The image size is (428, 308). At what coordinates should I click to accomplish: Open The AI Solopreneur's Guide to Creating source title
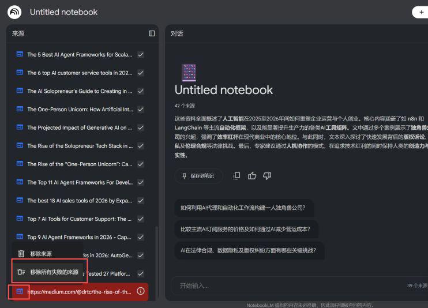coord(80,91)
